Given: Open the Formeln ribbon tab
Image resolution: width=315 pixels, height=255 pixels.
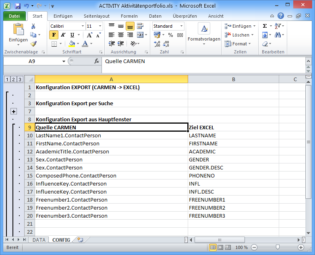Looking at the screenshot, I should click(129, 16).
